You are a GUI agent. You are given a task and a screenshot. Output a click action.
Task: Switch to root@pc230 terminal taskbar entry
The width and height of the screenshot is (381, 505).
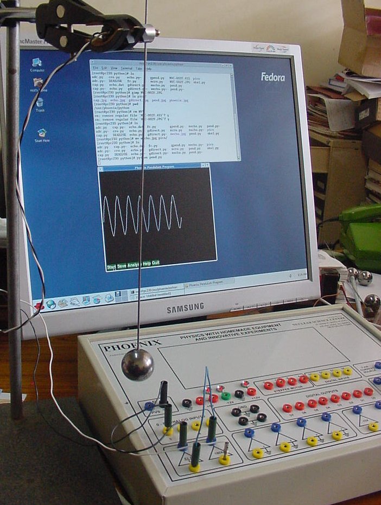pyautogui.click(x=156, y=291)
